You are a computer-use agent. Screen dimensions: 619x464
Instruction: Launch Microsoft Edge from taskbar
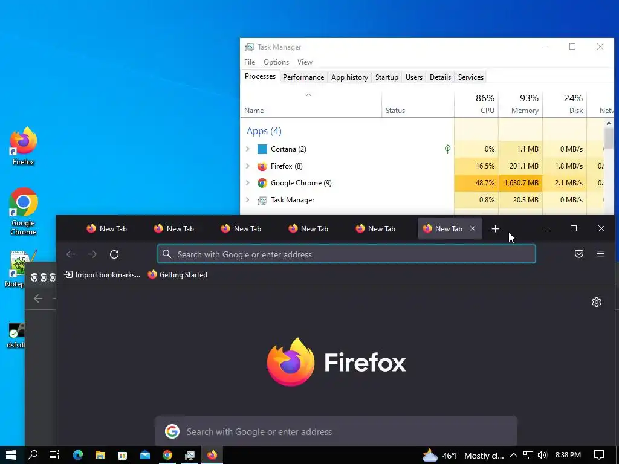click(78, 455)
